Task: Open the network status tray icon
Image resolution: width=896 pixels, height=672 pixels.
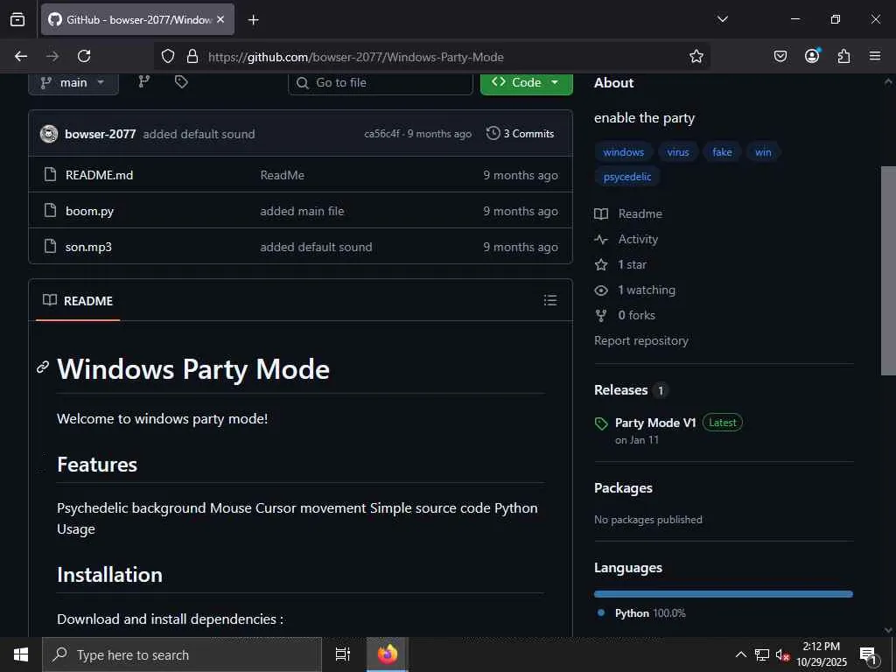Action: pyautogui.click(x=762, y=654)
